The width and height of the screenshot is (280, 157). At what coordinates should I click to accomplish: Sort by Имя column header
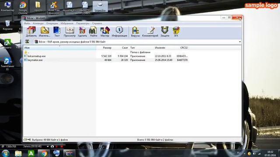tap(60, 48)
